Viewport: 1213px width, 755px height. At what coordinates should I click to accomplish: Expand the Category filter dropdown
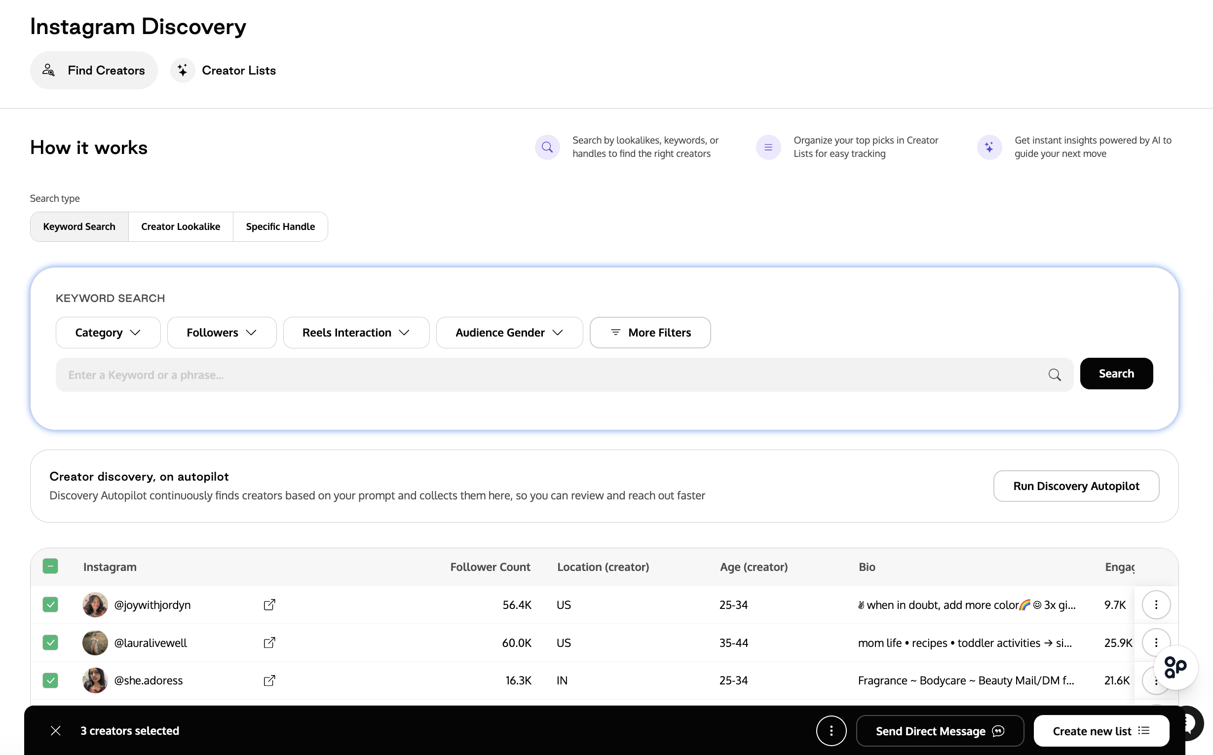pos(108,333)
